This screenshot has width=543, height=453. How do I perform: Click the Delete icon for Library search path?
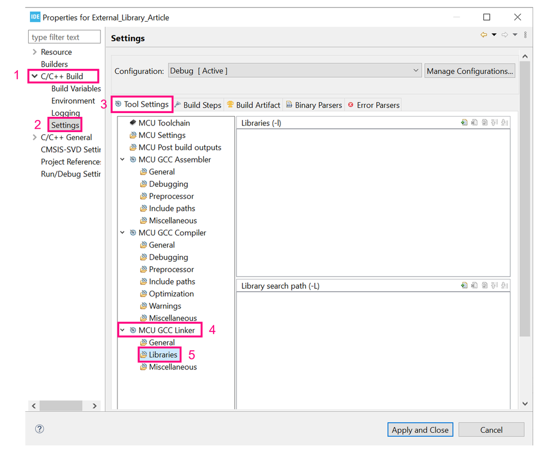pyautogui.click(x=474, y=286)
